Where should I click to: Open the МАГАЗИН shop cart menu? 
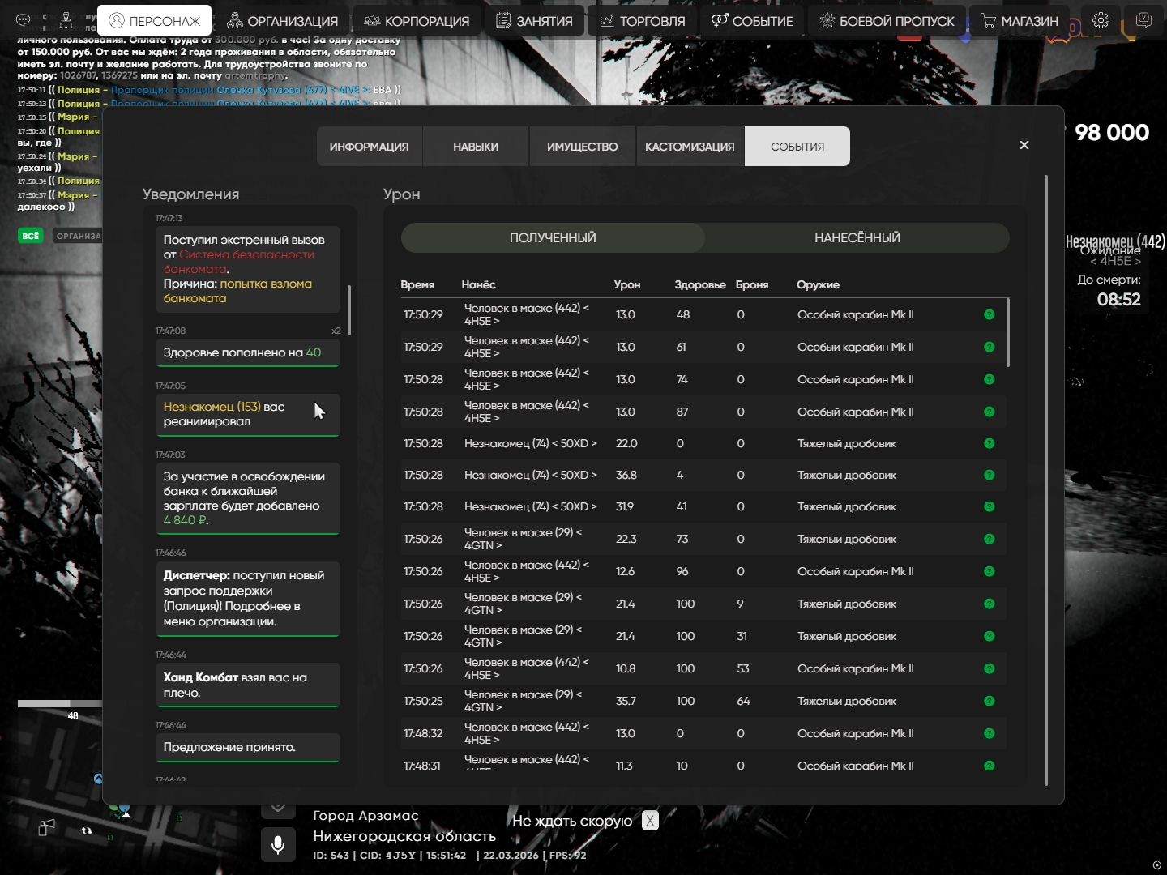point(1020,21)
